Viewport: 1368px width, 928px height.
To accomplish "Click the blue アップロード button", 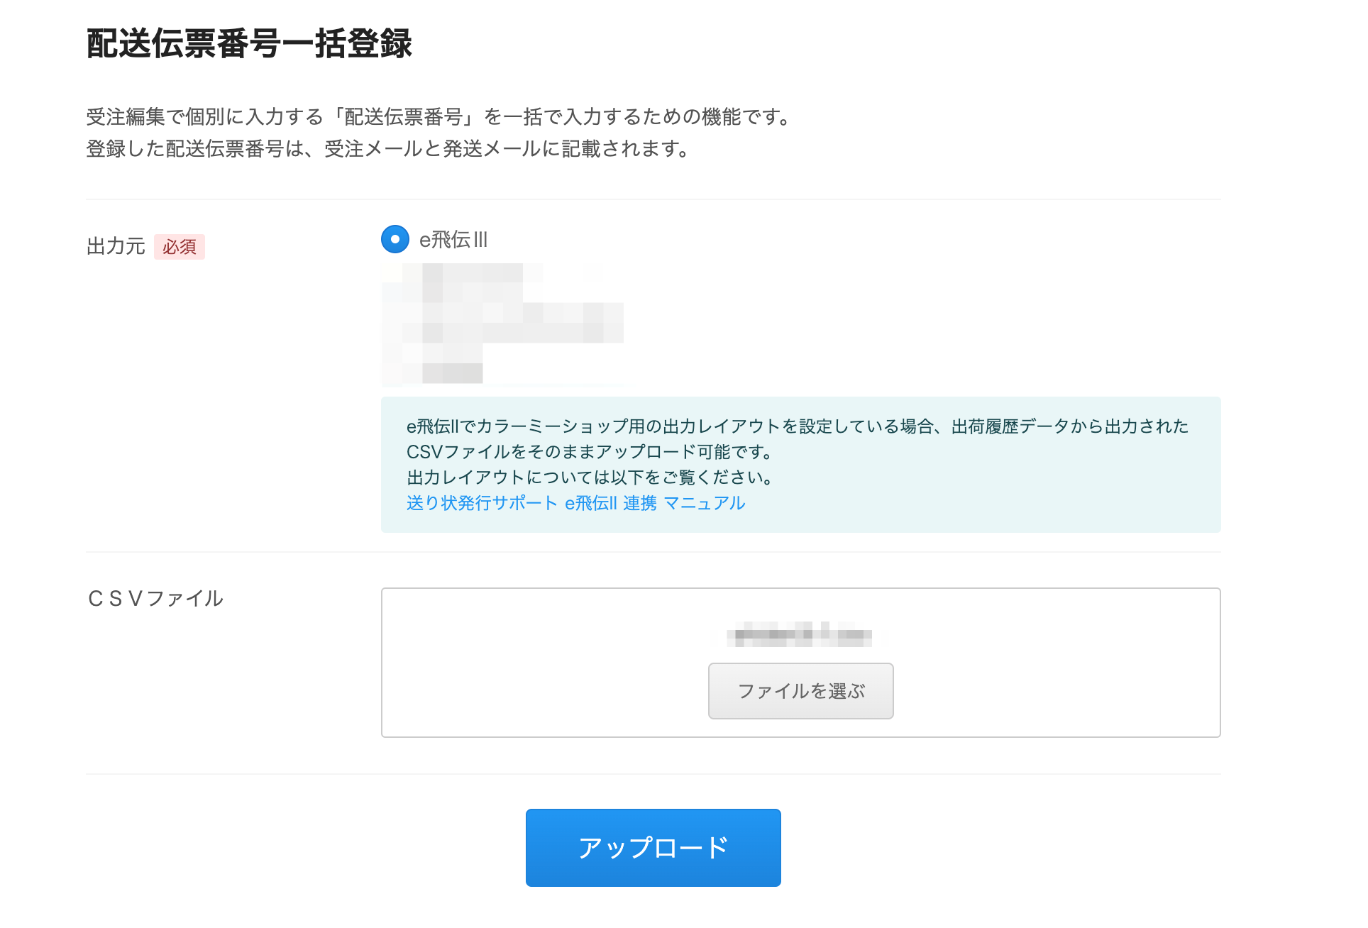I will (x=653, y=847).
